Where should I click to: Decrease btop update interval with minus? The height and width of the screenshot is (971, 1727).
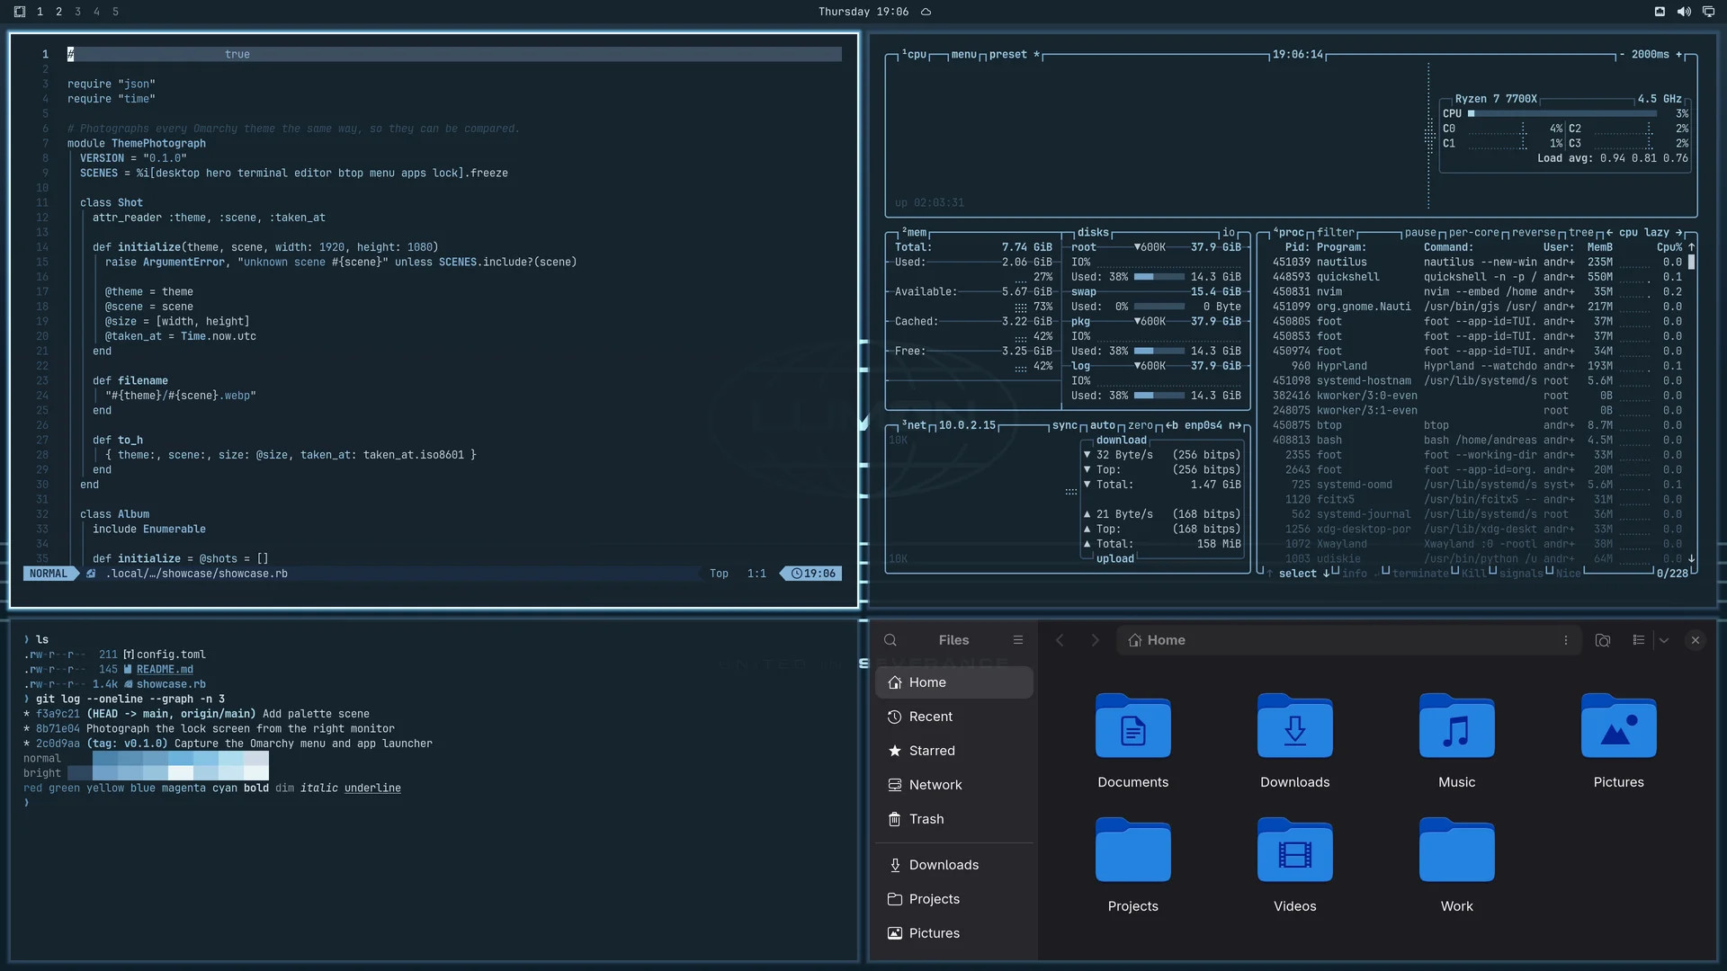(1622, 55)
